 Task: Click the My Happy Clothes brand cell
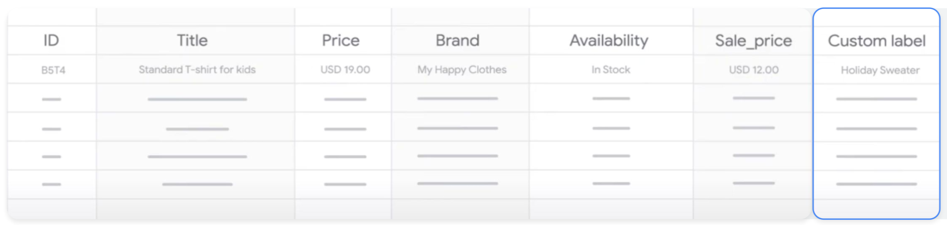coord(462,70)
